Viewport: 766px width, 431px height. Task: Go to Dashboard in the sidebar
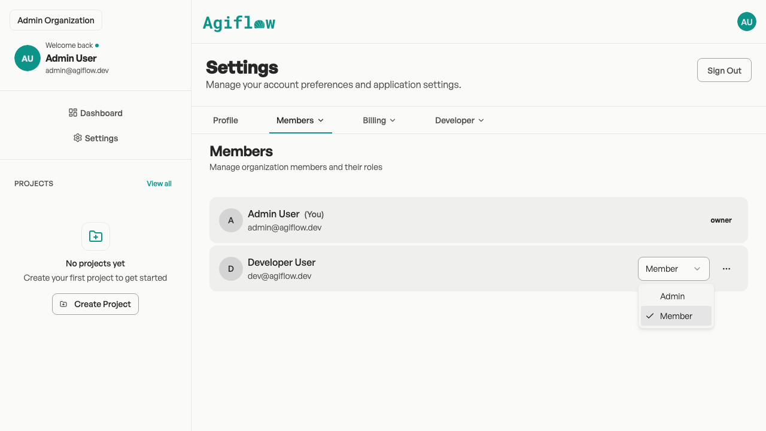pyautogui.click(x=96, y=113)
